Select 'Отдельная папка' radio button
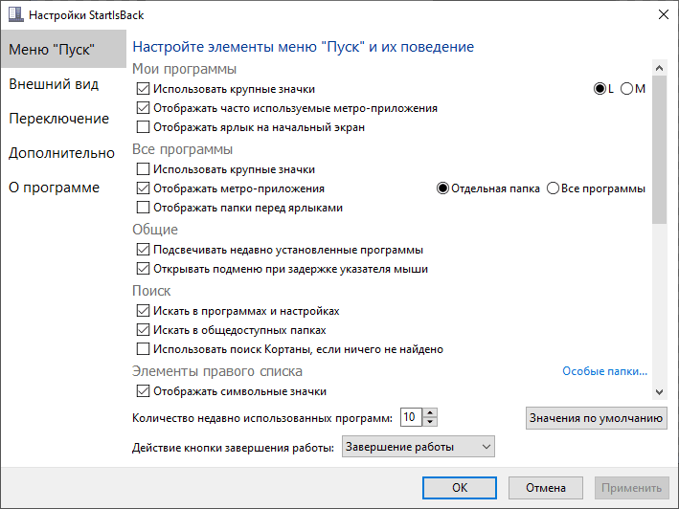This screenshot has height=509, width=679. tap(442, 188)
